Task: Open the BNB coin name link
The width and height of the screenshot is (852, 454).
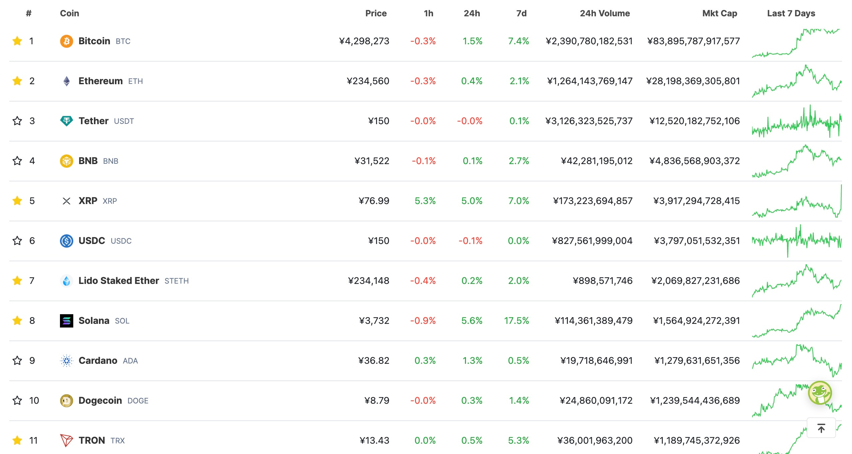Action: [88, 161]
